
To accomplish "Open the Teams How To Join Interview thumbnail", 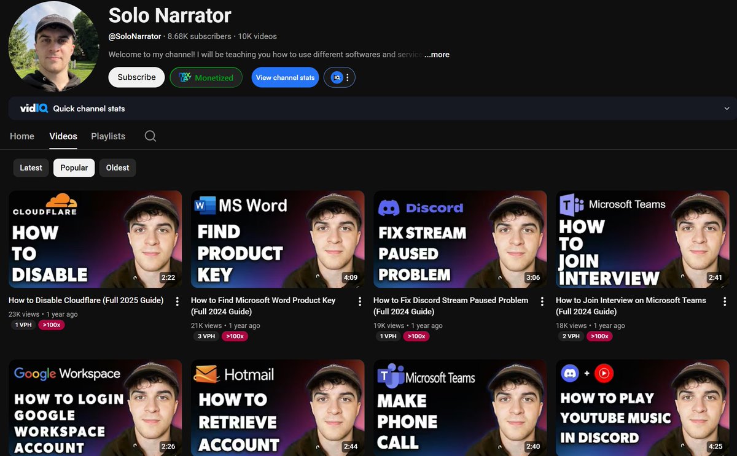I will pyautogui.click(x=642, y=239).
